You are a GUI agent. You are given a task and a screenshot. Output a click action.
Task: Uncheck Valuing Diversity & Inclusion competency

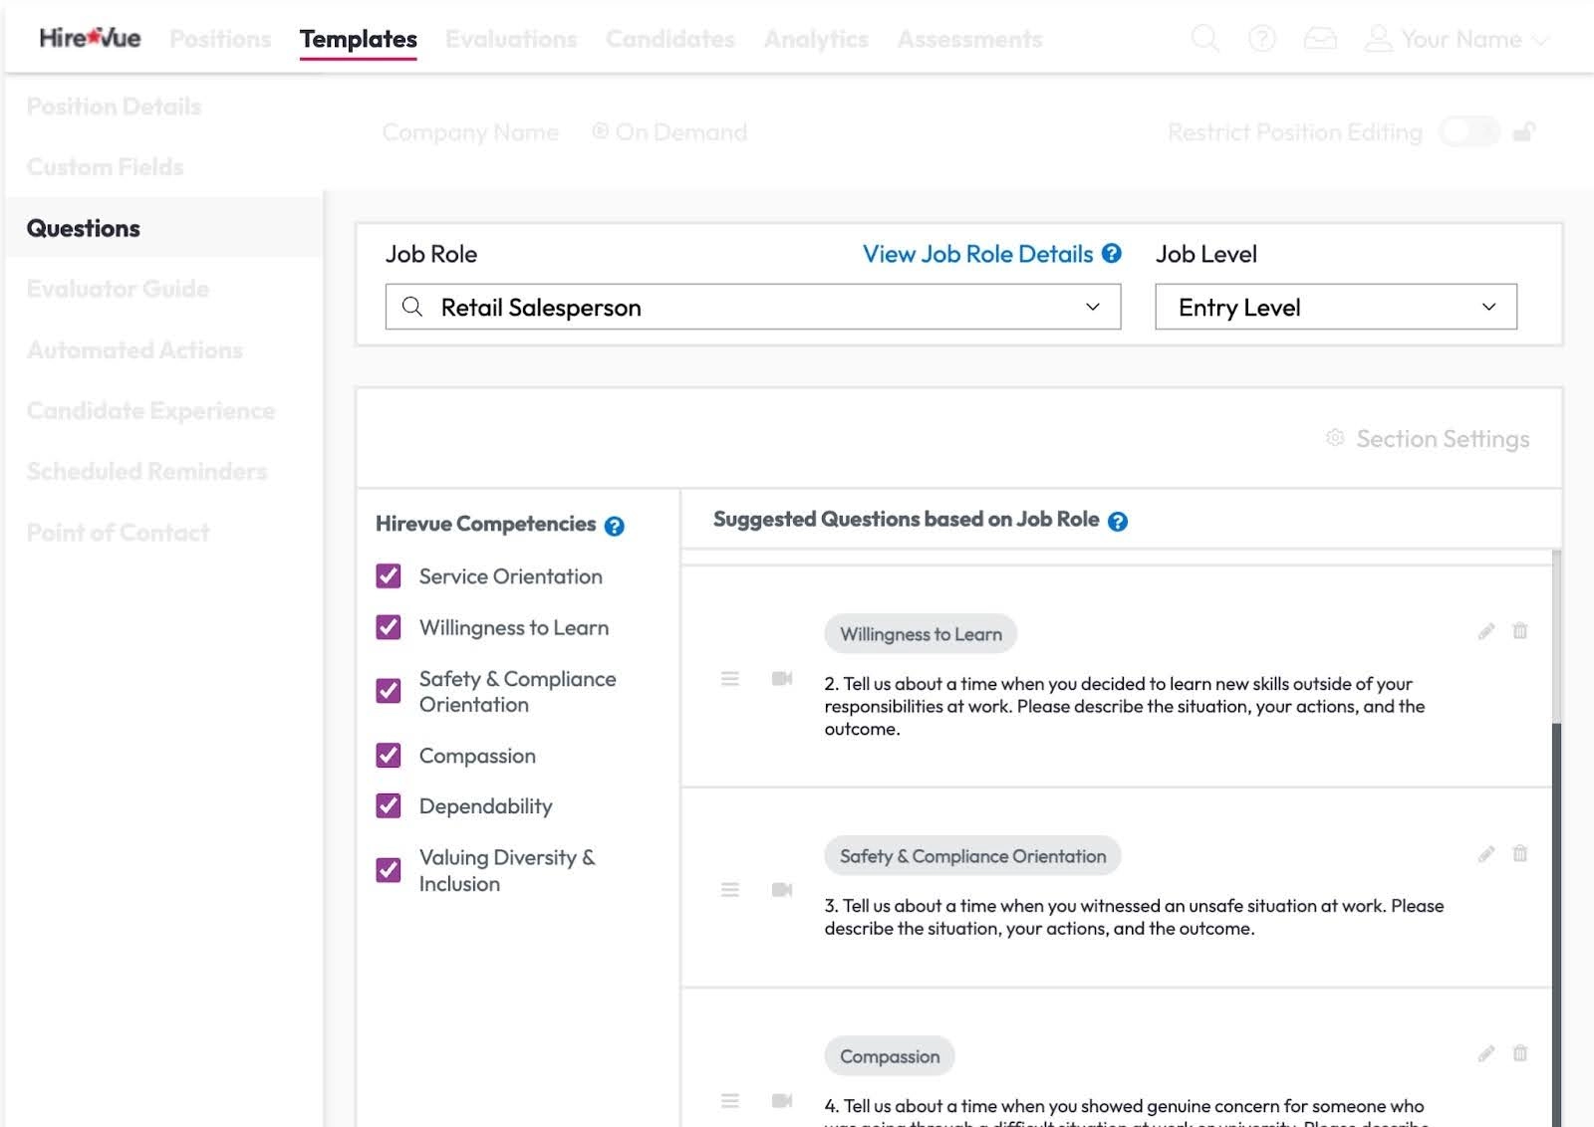tap(389, 870)
